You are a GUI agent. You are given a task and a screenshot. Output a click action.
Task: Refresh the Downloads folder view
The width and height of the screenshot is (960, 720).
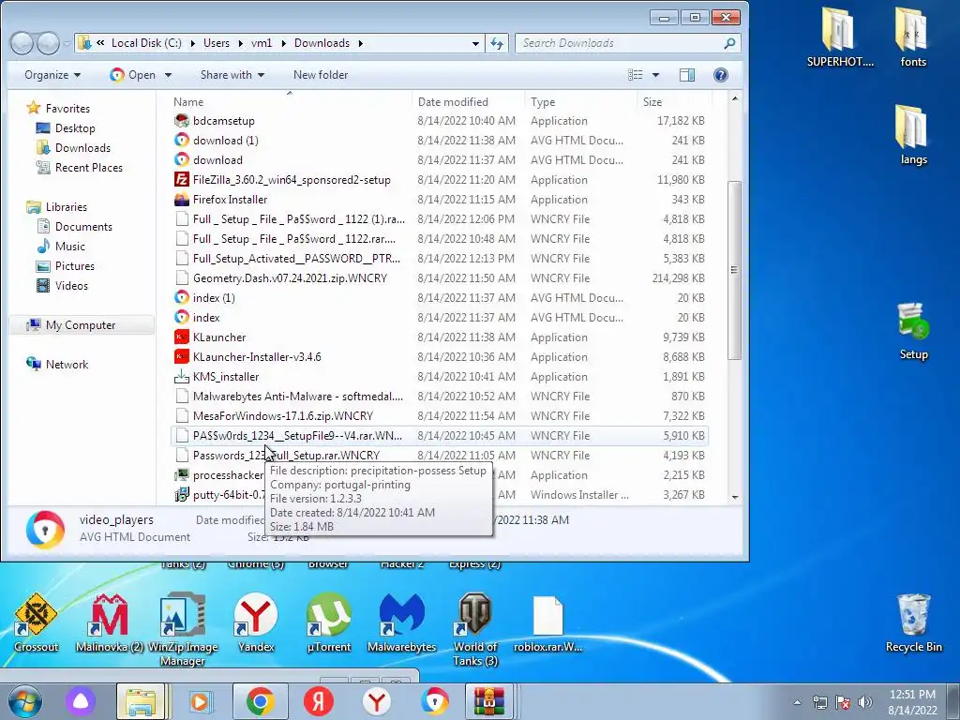497,43
